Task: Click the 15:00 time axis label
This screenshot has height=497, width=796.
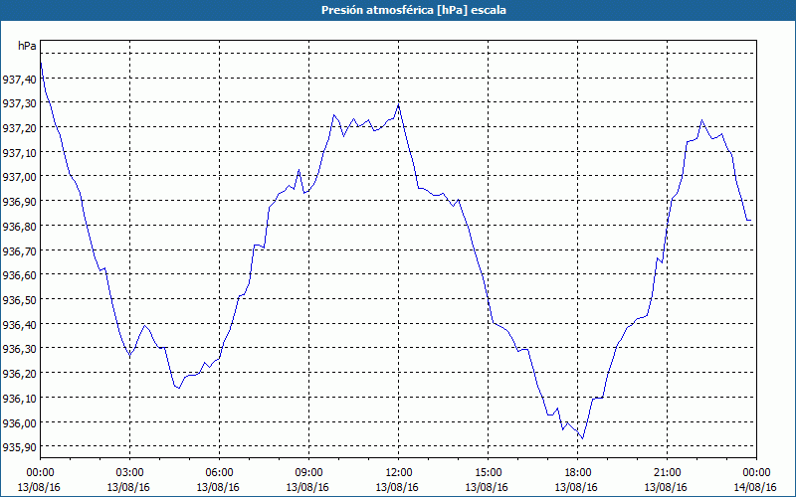Action: [x=488, y=473]
